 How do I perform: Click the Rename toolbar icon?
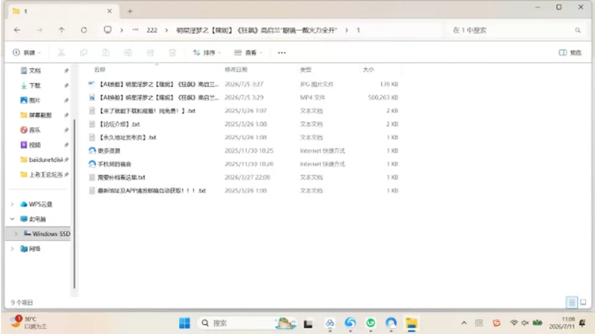pyautogui.click(x=128, y=53)
